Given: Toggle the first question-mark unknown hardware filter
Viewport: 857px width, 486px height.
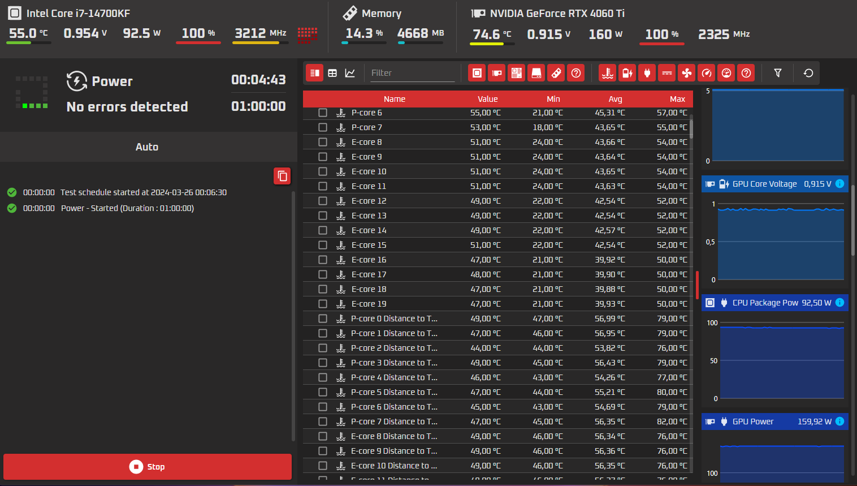Looking at the screenshot, I should coord(576,73).
